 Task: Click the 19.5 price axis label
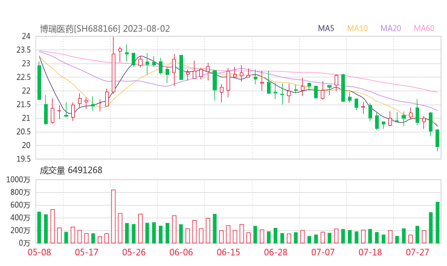click(24, 159)
